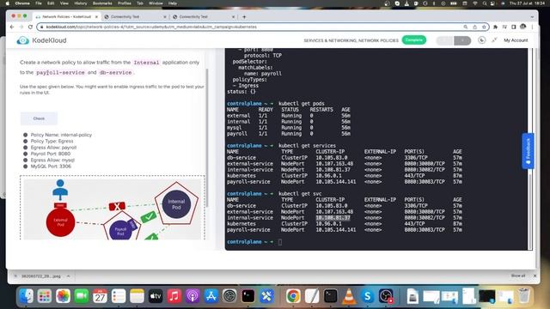Open a new Chrome tab
The image size is (550, 309).
[244, 16]
